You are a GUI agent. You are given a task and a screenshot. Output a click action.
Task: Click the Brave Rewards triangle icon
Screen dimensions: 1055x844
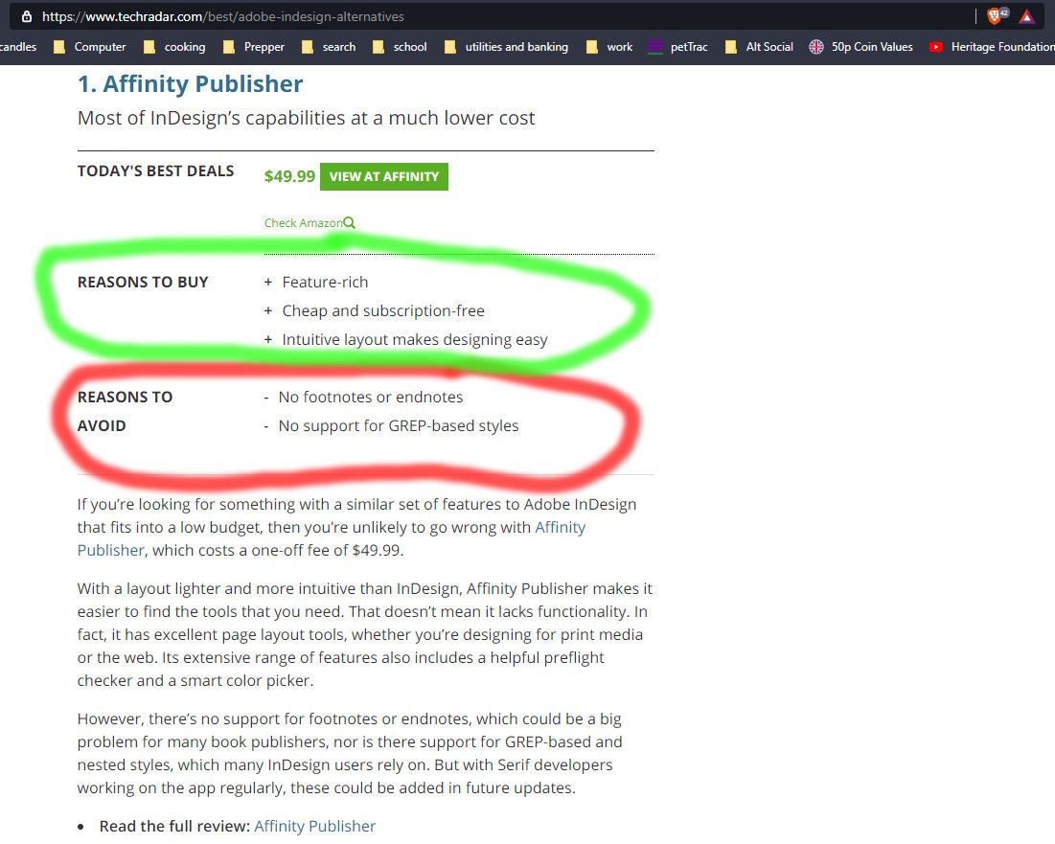[1027, 16]
